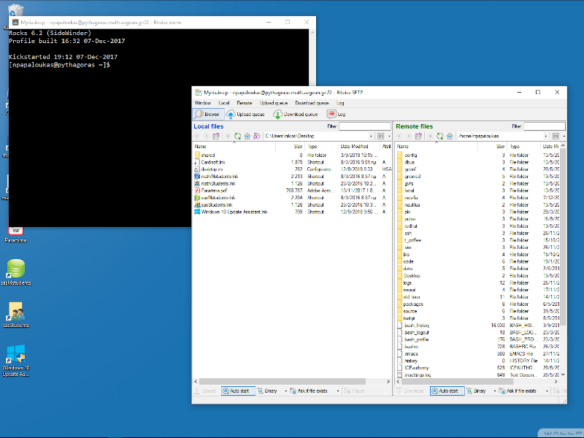Expand remote path history dropdown

click(x=546, y=136)
